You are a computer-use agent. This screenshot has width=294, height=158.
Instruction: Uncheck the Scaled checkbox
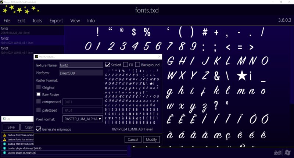pos(107,65)
